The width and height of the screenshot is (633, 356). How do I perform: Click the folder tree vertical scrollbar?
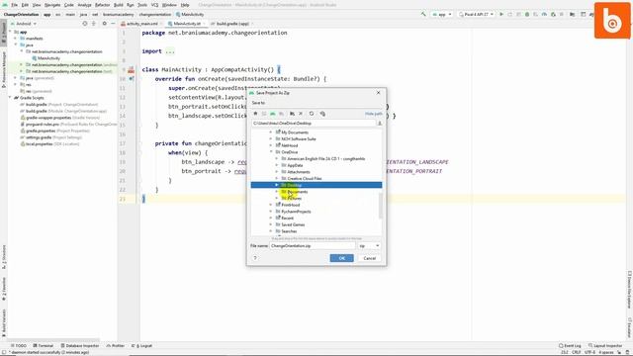380,206
